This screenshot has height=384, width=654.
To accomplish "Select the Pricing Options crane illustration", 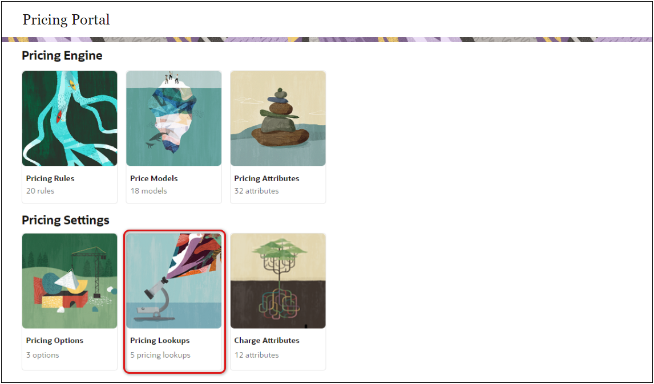I will [70, 281].
